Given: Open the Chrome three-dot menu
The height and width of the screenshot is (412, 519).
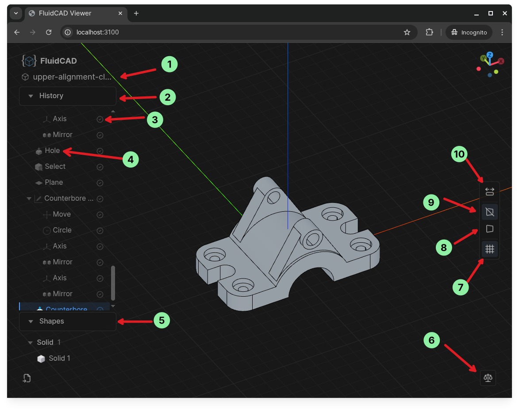Looking at the screenshot, I should point(502,32).
